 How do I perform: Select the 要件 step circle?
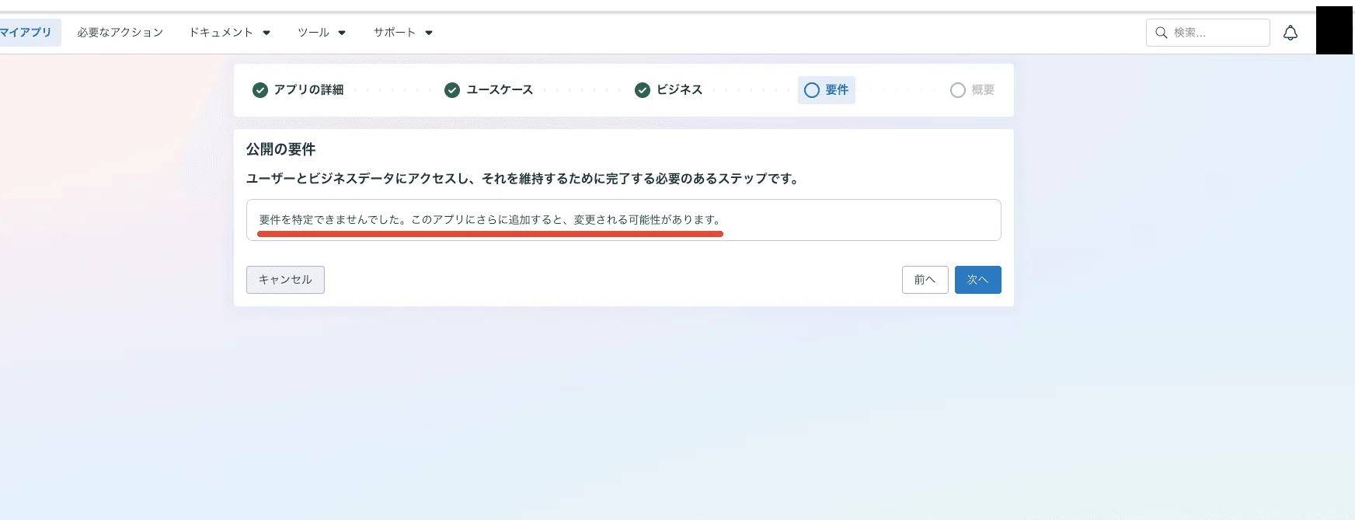click(x=812, y=90)
